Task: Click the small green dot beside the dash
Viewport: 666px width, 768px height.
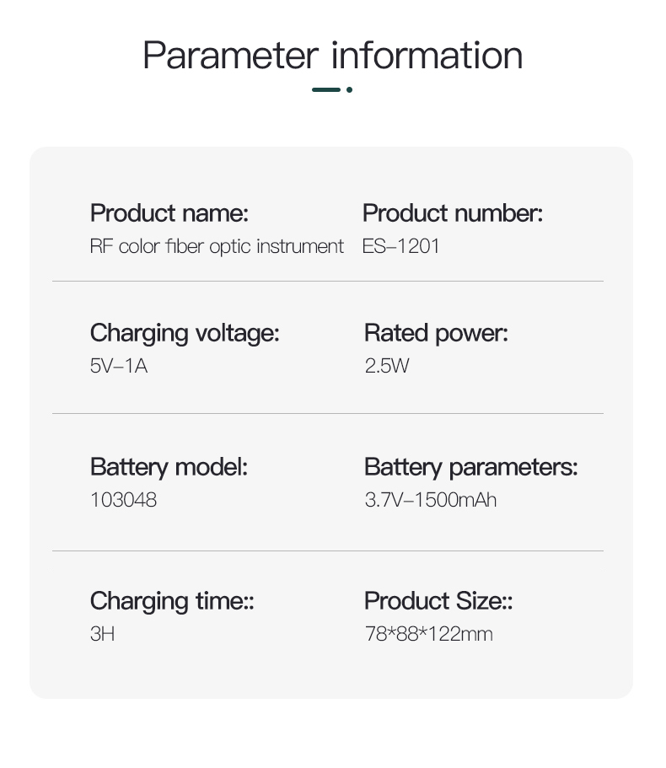Action: (349, 89)
